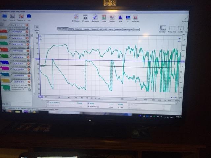The width and height of the screenshot is (211, 158).
Task: Open the Levels meter tool
Action: click(x=104, y=17)
